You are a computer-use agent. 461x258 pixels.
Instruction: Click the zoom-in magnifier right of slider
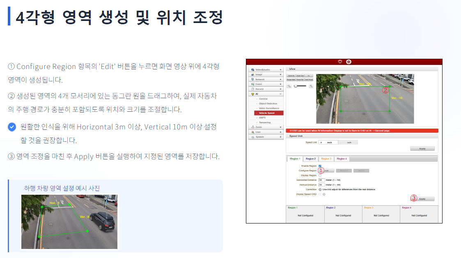311,86
